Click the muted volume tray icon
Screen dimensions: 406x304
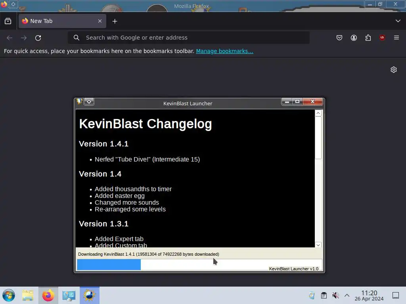(x=335, y=295)
